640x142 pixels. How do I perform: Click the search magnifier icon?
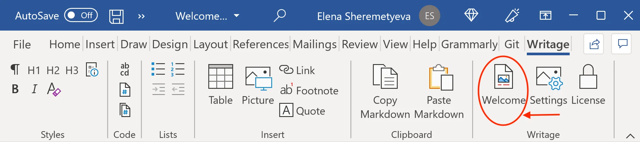[279, 16]
